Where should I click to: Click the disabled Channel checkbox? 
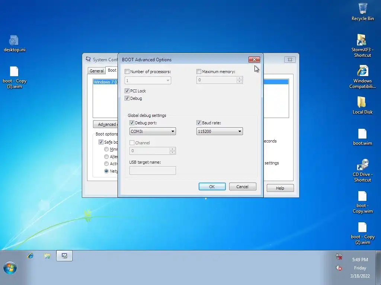132,143
